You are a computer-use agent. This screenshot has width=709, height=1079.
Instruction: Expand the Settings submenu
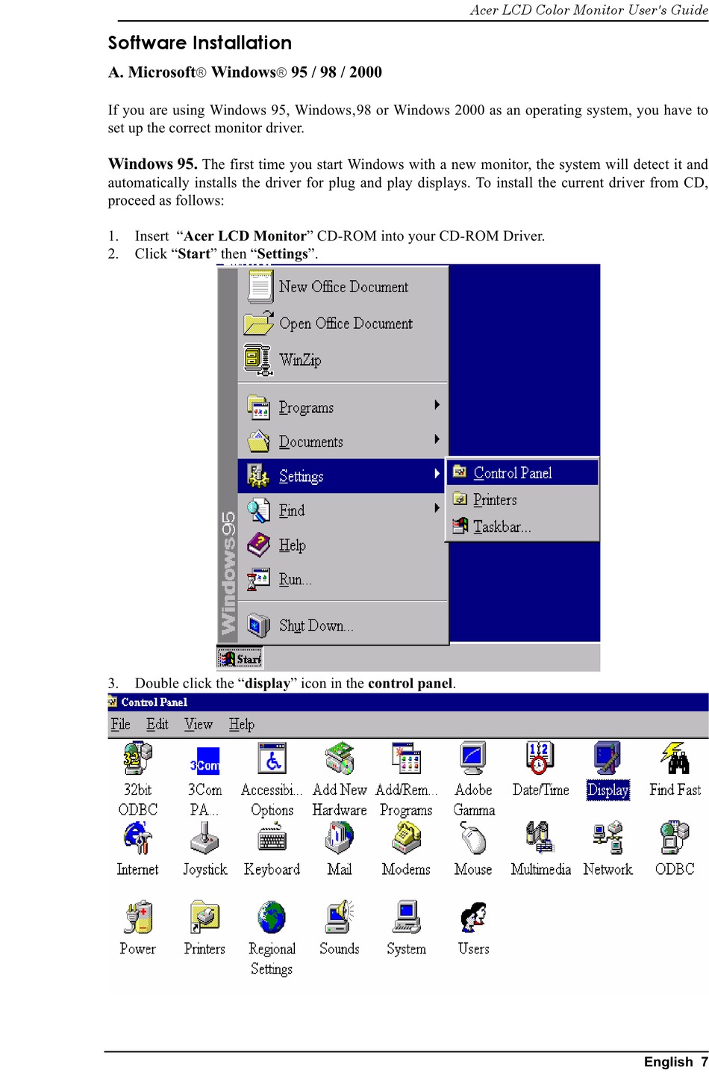[343, 476]
